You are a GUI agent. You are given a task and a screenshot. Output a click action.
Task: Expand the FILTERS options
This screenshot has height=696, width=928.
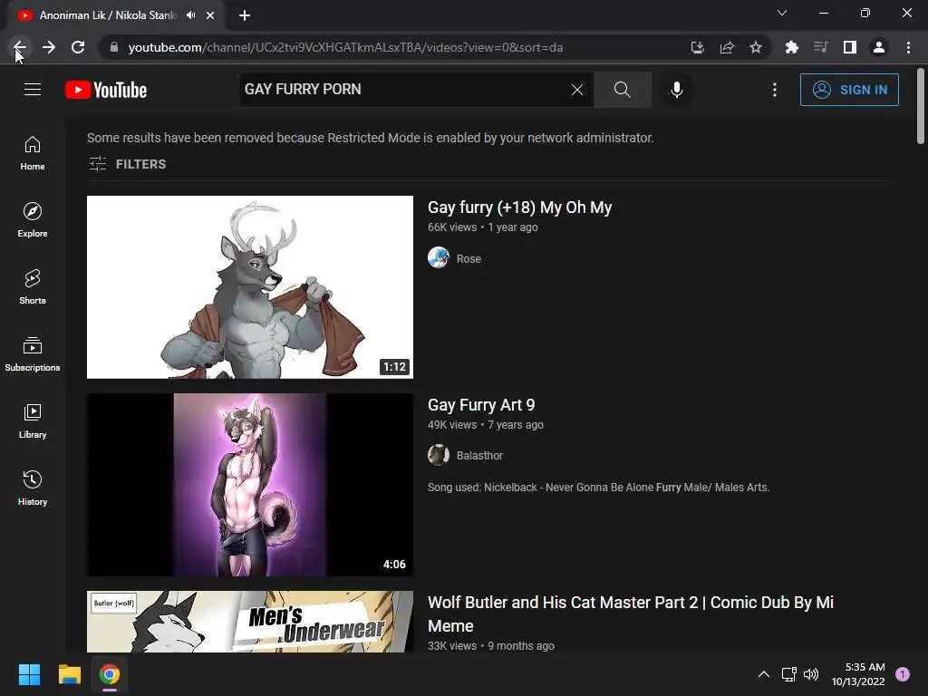click(127, 164)
